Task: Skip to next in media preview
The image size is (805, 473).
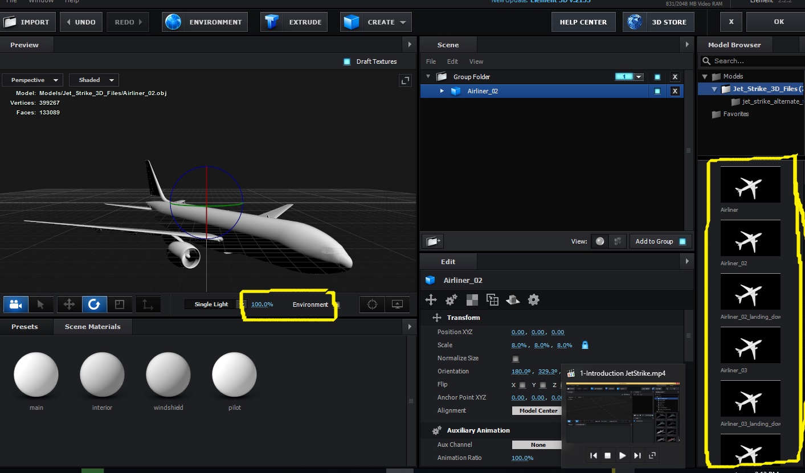Action: [637, 455]
